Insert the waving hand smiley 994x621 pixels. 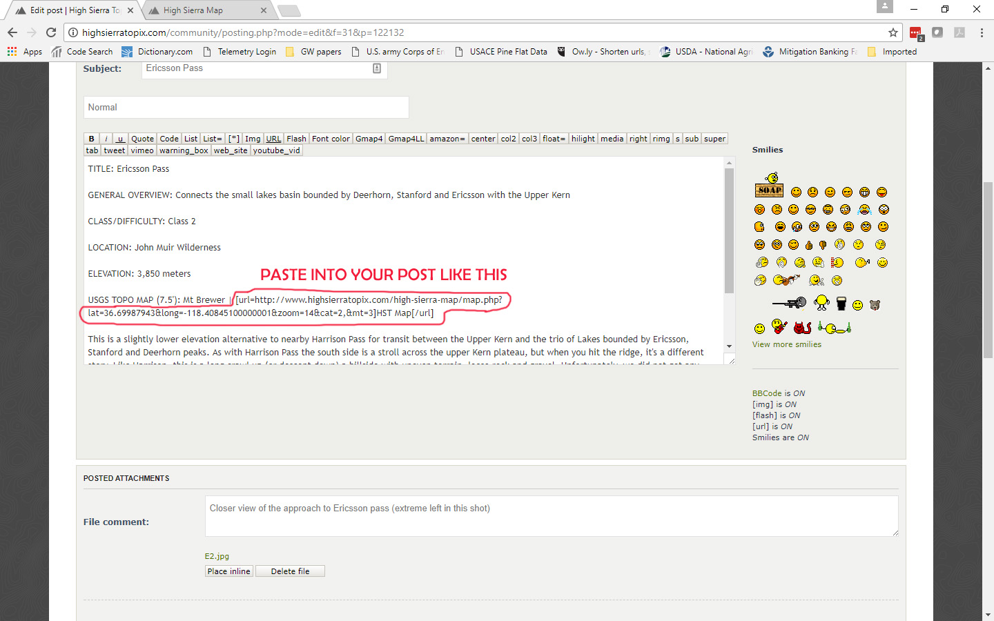click(x=760, y=280)
